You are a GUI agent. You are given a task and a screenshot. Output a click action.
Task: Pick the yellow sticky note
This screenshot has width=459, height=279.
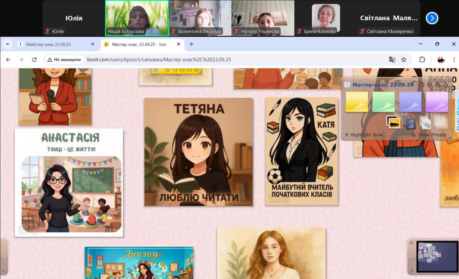tap(356, 102)
